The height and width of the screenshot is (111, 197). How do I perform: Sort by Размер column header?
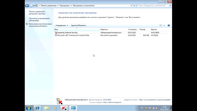144,30
